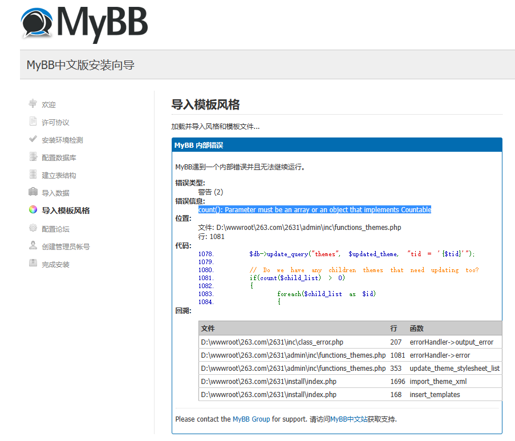The image size is (515, 441).
Task: Click the colorful globe icon beside 导入模板风格
Action: [x=33, y=210]
